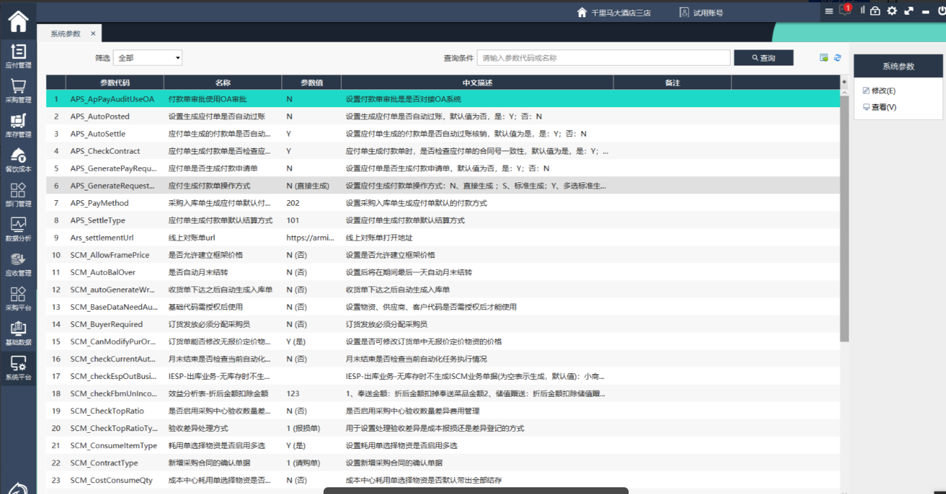Viewport: 946px width, 494px height.
Task: Open the notification message icon with badge
Action: click(x=845, y=11)
